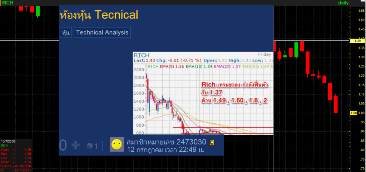Click the support text รับ 1.37

coord(212,93)
